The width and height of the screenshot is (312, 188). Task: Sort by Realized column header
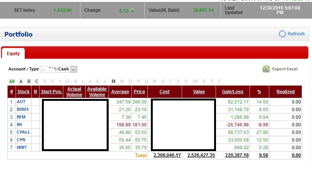286,92
